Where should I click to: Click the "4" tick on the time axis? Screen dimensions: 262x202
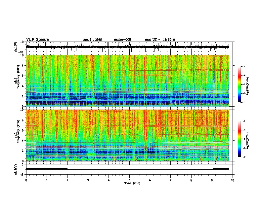pos(109,180)
